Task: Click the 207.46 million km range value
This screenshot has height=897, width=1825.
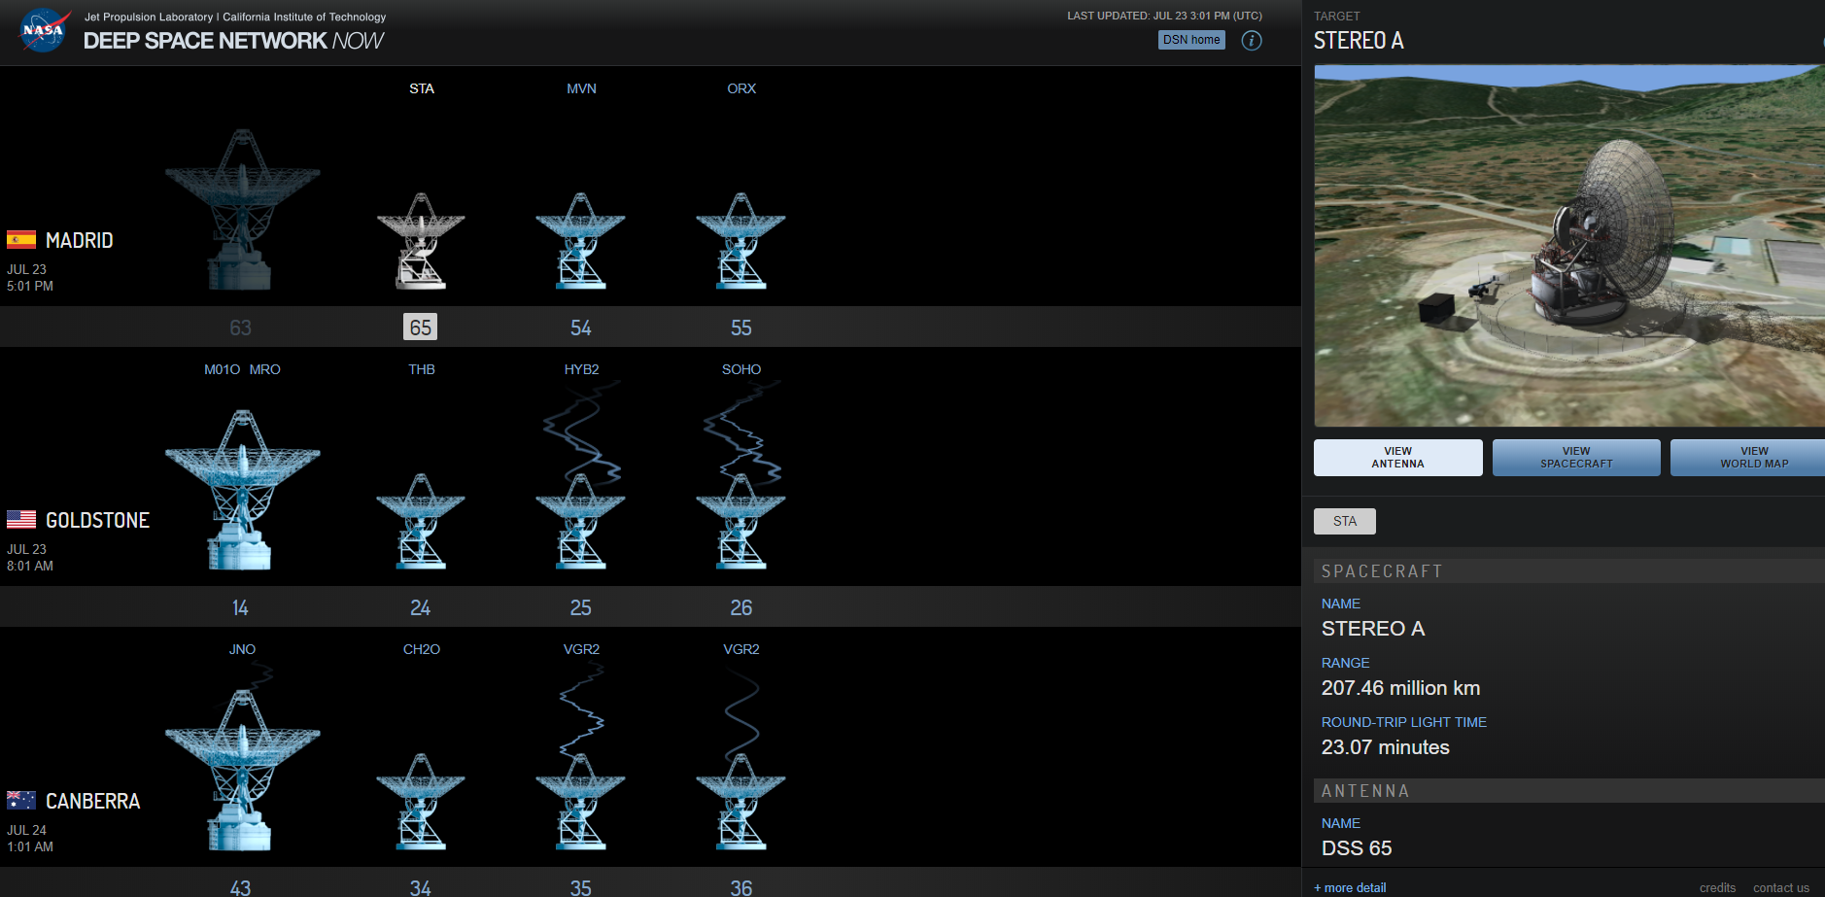Action: pos(1400,688)
